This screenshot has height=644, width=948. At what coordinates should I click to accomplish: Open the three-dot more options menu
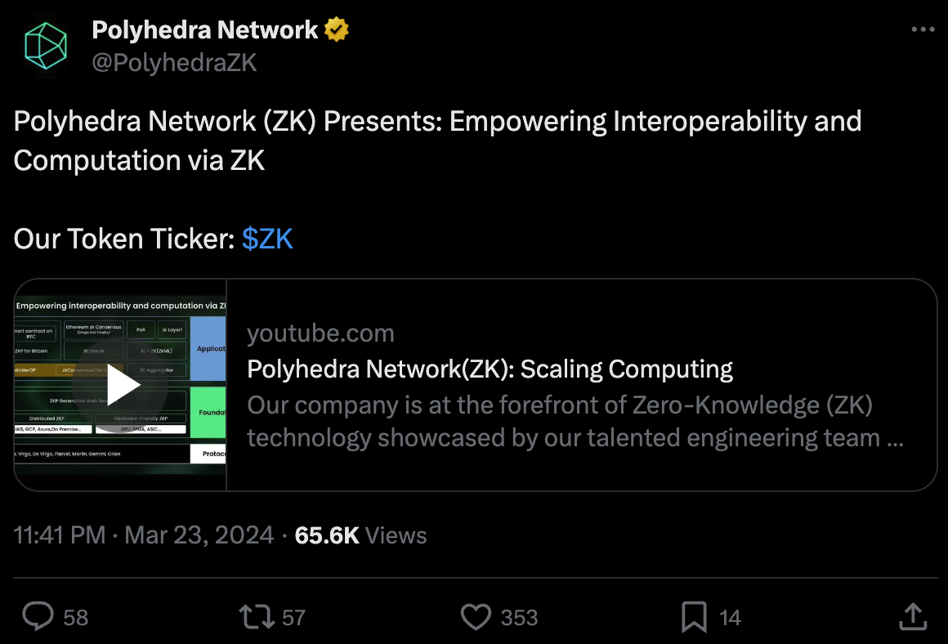[x=922, y=30]
